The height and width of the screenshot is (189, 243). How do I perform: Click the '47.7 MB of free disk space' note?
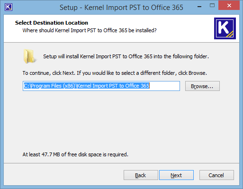pos(75,154)
